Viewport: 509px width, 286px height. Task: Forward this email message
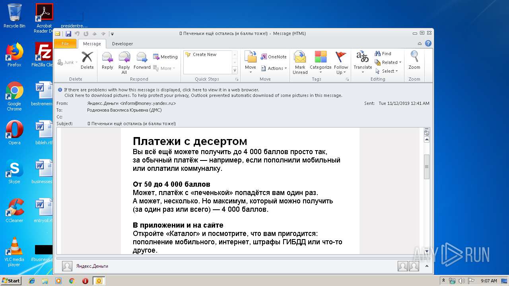[142, 61]
